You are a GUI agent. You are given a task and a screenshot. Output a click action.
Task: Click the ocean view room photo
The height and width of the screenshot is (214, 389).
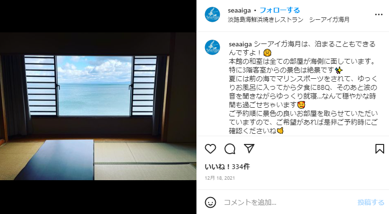[98, 106]
